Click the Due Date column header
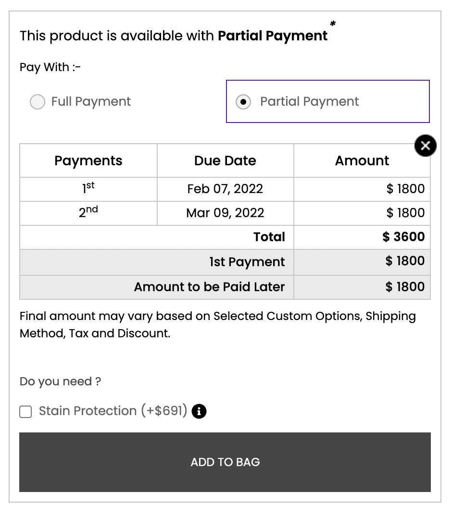Screen dimensions: 452x517 point(226,160)
